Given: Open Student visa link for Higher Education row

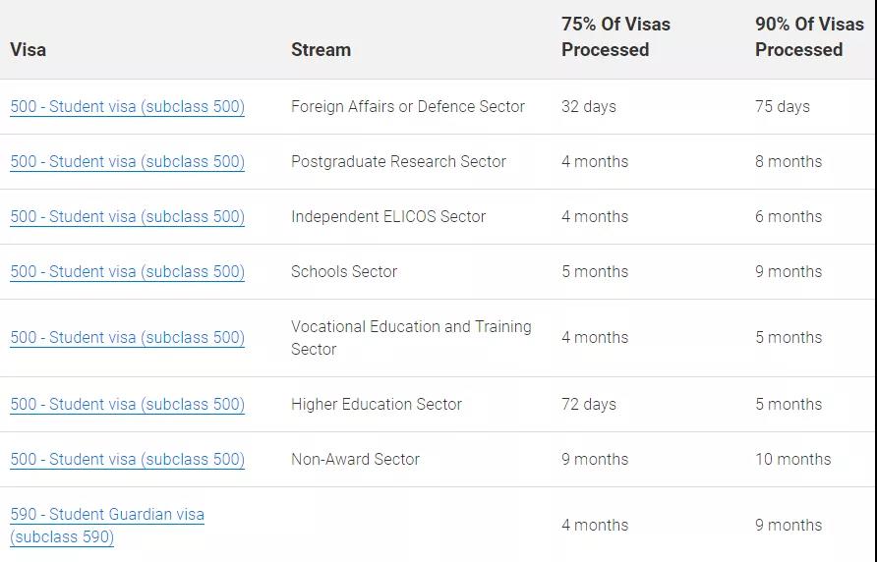Looking at the screenshot, I should pos(128,404).
